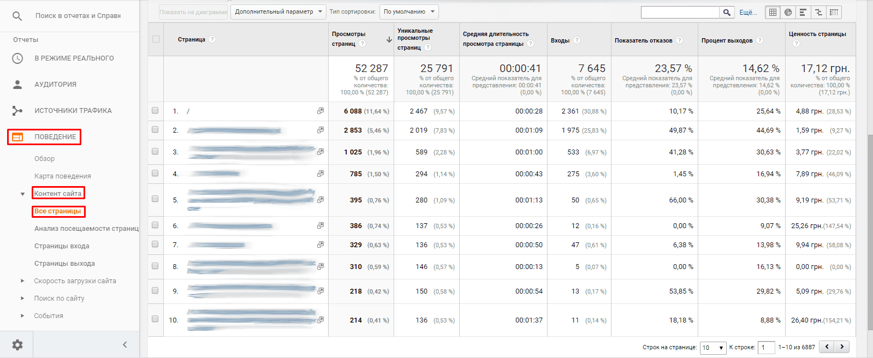Open row 2 page in new window
873x358 pixels.
click(x=320, y=130)
